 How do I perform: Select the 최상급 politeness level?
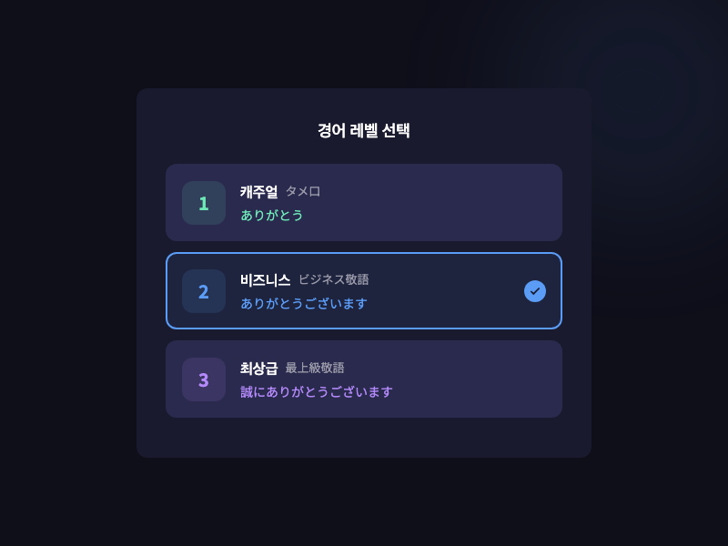click(364, 379)
